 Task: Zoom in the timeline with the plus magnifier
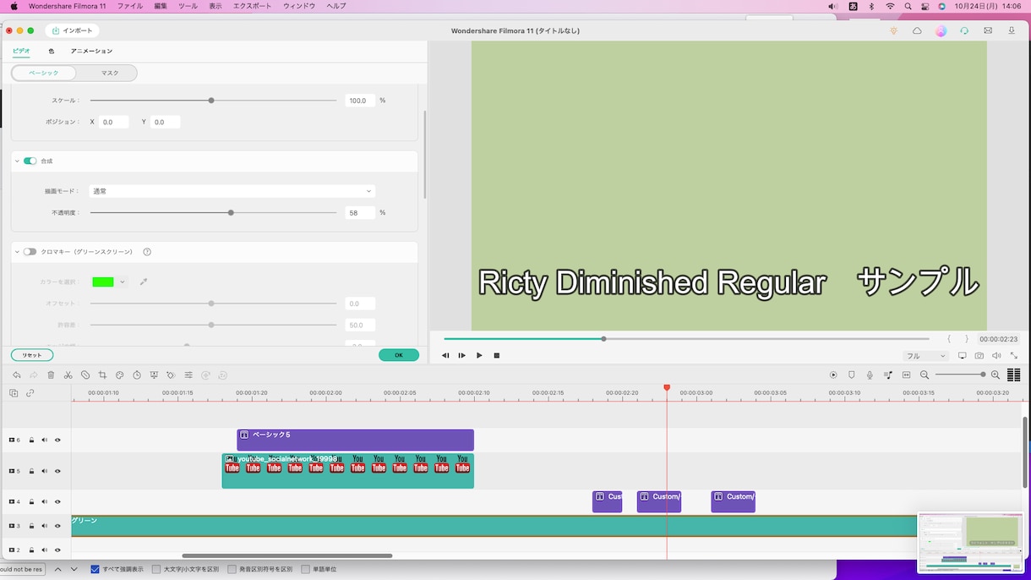996,375
